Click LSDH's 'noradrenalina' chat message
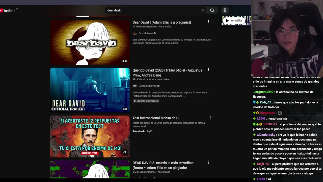The height and width of the screenshot is (182, 323). [277, 119]
